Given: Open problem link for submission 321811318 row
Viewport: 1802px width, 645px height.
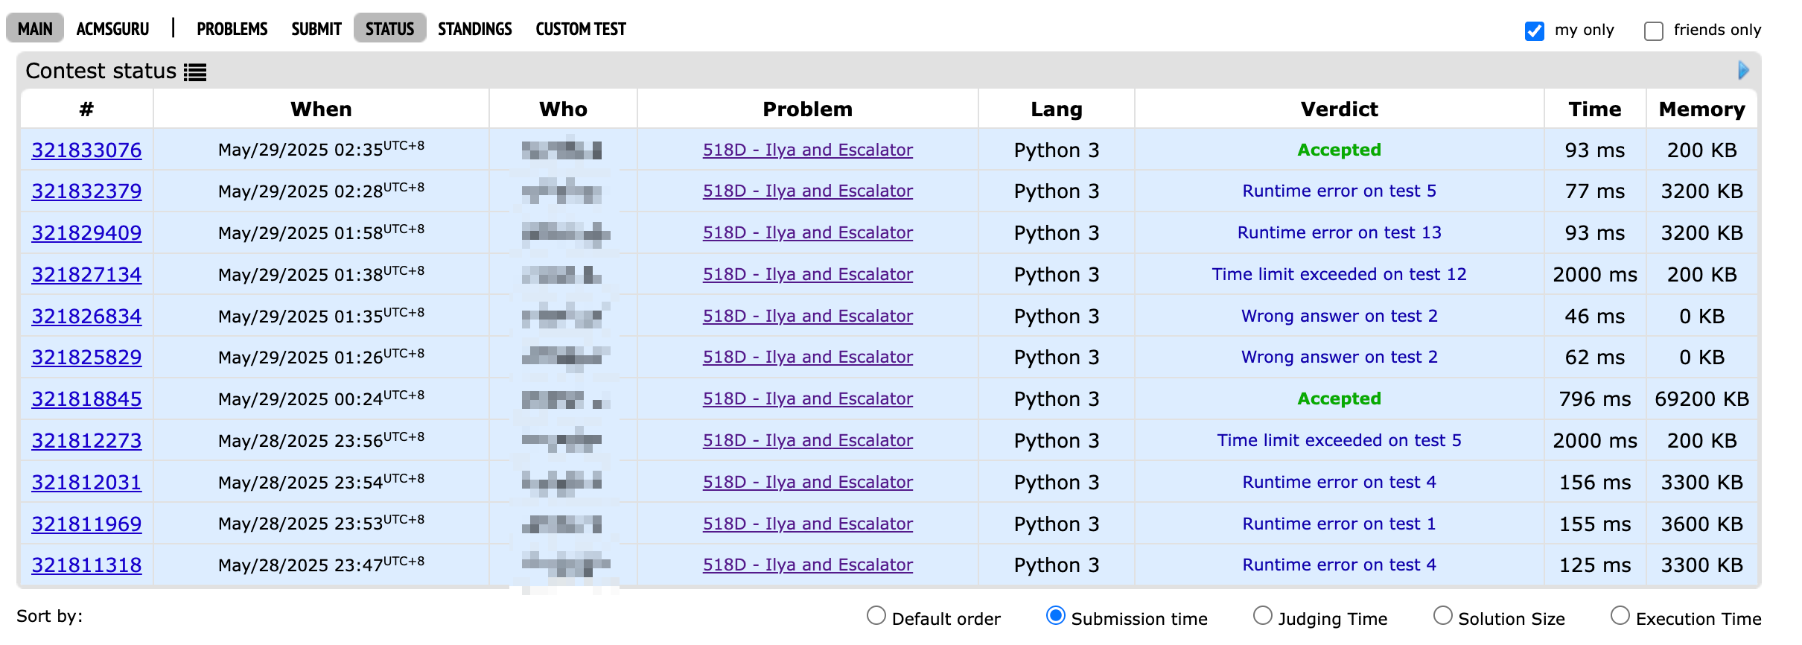Looking at the screenshot, I should (x=807, y=565).
